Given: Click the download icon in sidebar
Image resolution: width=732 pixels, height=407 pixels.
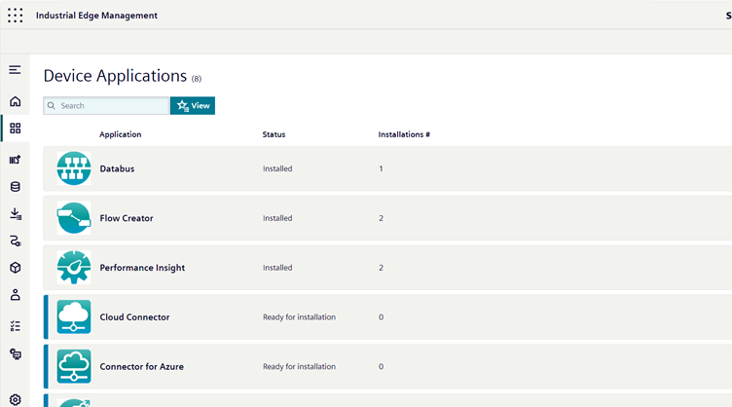Looking at the screenshot, I should click(x=15, y=213).
